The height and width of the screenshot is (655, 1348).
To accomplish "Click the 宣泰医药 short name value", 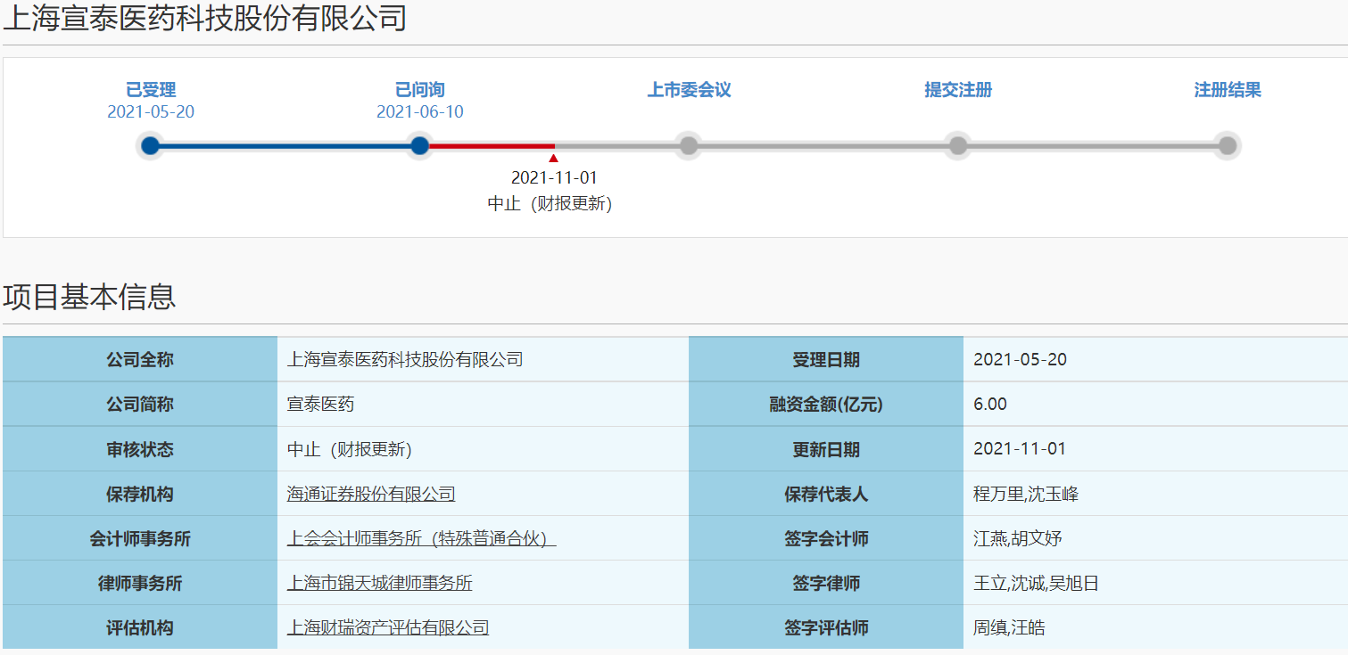I will click(320, 405).
